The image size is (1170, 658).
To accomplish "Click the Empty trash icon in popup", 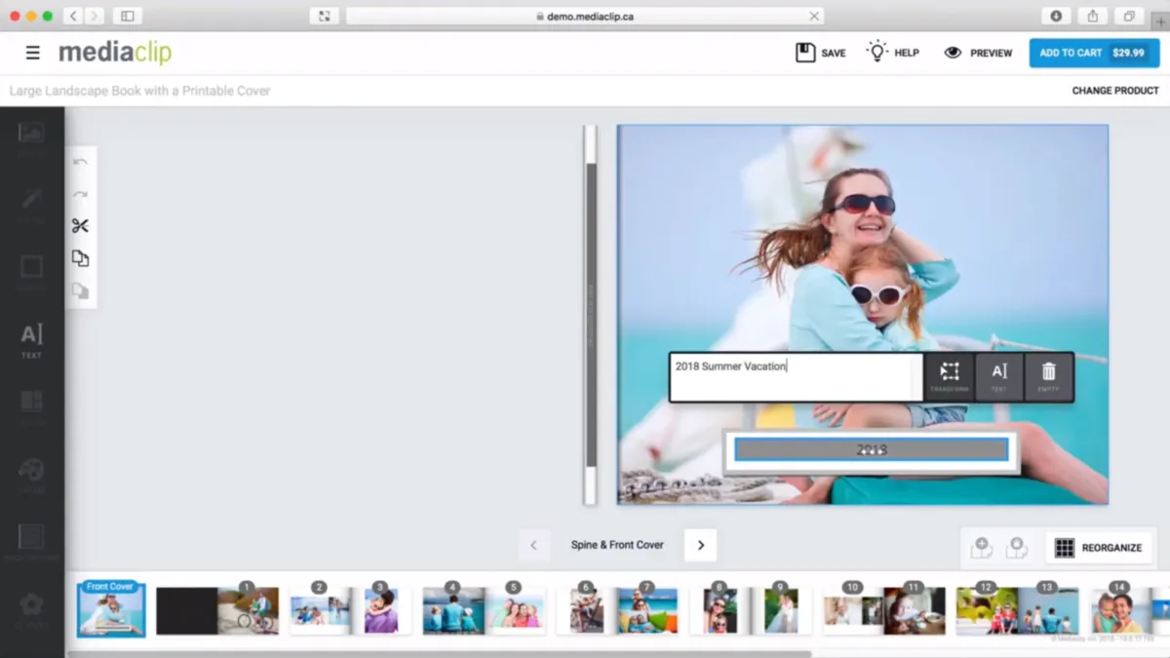I will [x=1049, y=376].
